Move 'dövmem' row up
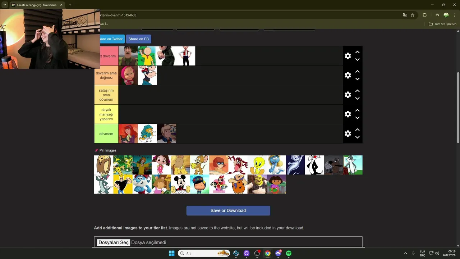This screenshot has height=259, width=460. [357, 130]
